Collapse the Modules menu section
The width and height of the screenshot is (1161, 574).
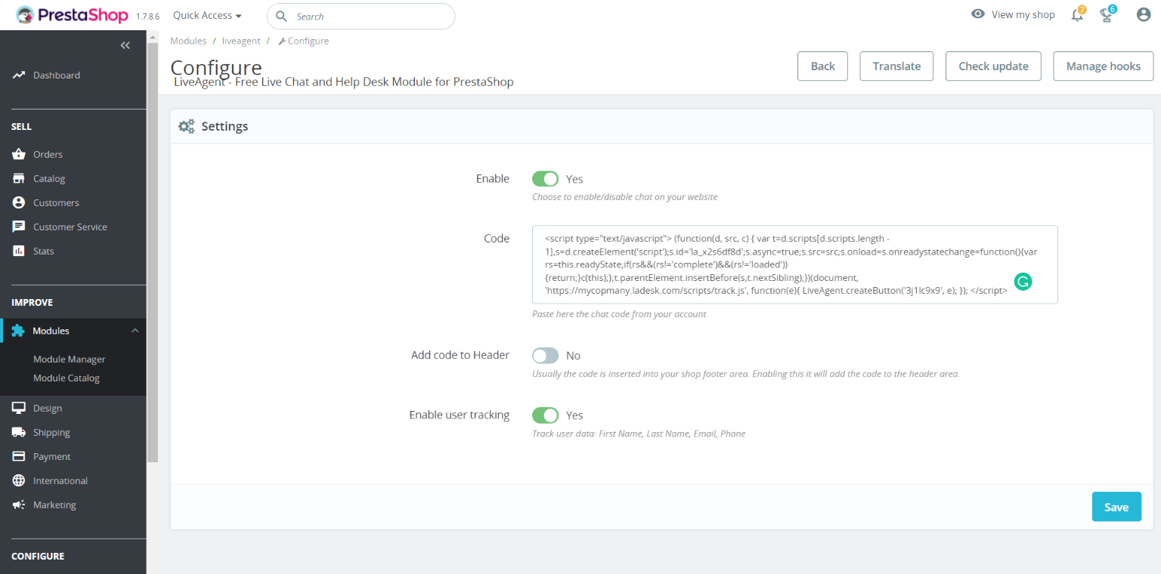(135, 331)
